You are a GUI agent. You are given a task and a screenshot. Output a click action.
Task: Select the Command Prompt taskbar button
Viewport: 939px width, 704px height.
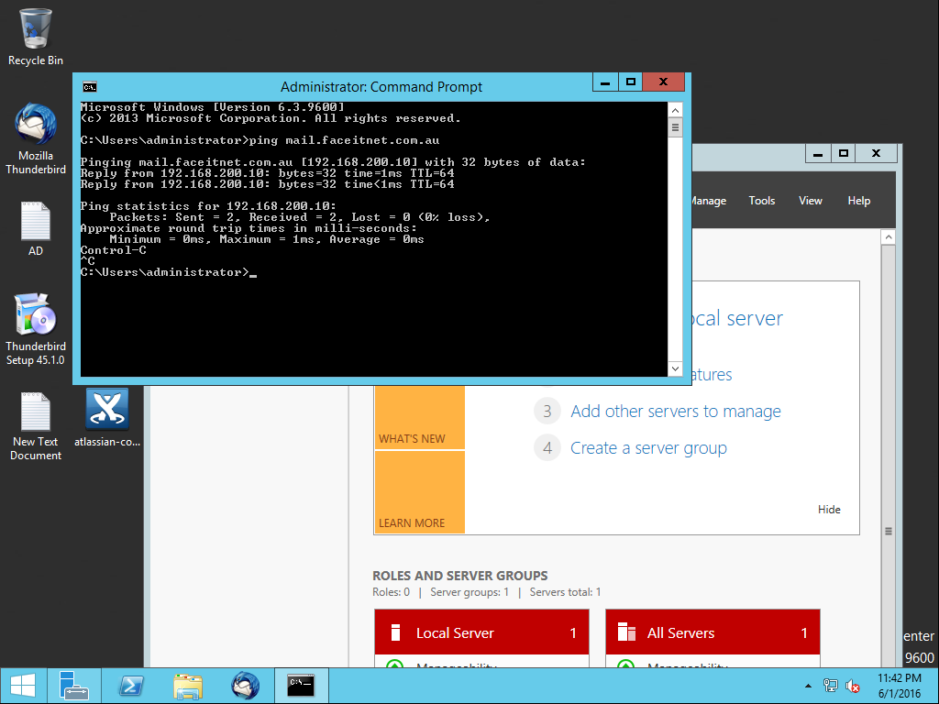pos(301,686)
